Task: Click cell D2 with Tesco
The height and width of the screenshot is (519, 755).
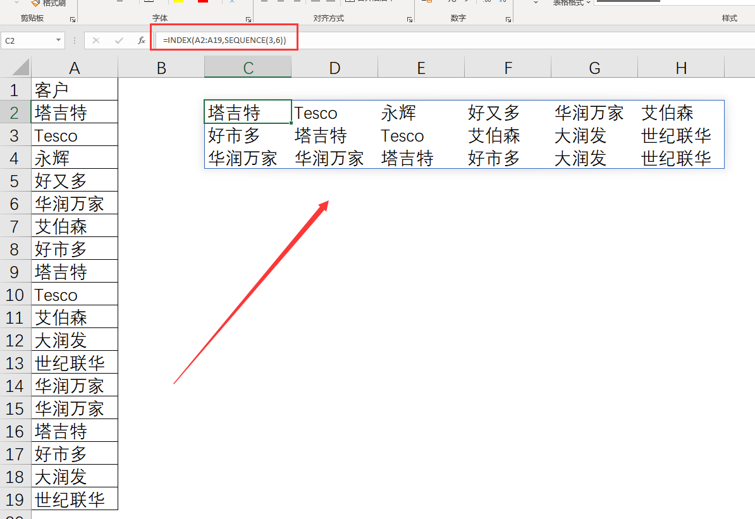Action: point(334,112)
